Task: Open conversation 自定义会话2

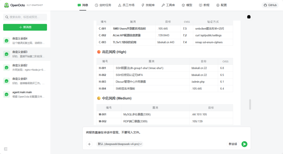Action: pyautogui.click(x=25, y=68)
